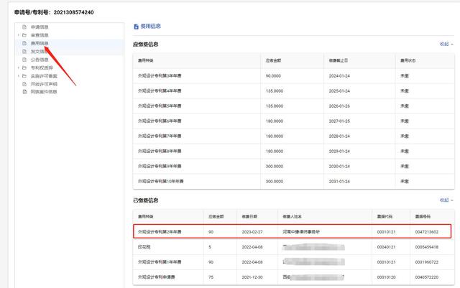460x288 pixels.
Task: Click the blue document icon in 费用信息 heading
Action: click(x=136, y=27)
